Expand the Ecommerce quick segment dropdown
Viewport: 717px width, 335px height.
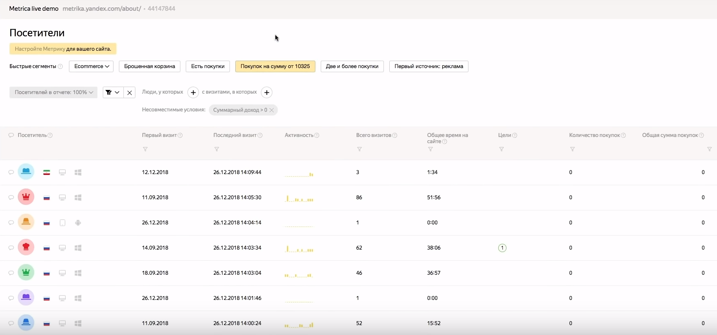pos(91,66)
